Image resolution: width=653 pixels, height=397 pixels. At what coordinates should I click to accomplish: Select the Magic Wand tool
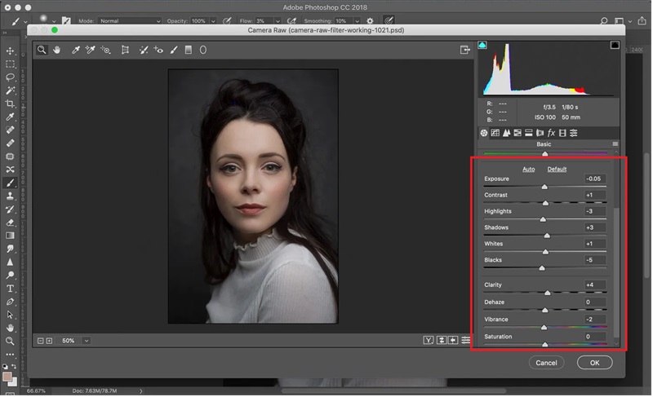pyautogui.click(x=10, y=90)
